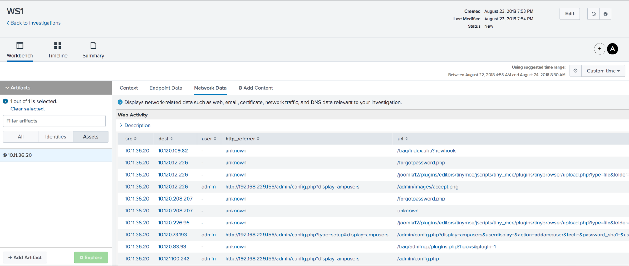Click url /admin/images/accept.png
This screenshot has height=266, width=629.
(428, 187)
